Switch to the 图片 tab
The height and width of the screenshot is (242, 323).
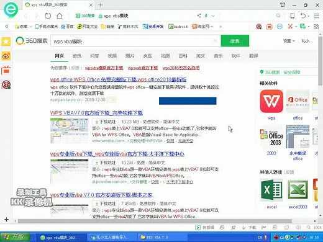click(130, 56)
